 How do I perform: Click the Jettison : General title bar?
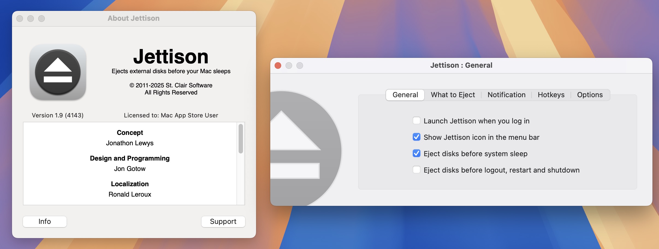461,65
